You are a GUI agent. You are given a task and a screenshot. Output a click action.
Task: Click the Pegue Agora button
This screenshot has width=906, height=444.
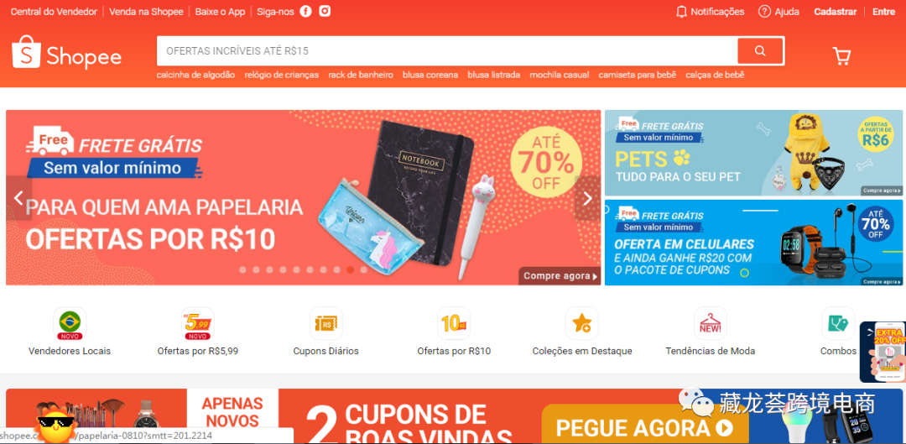644,428
